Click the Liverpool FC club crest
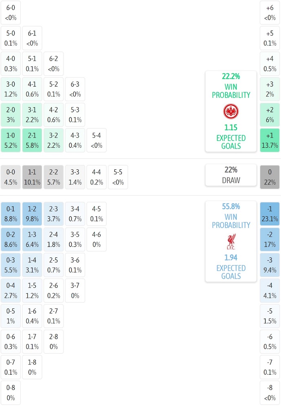The height and width of the screenshot is (406, 281). pos(231,242)
